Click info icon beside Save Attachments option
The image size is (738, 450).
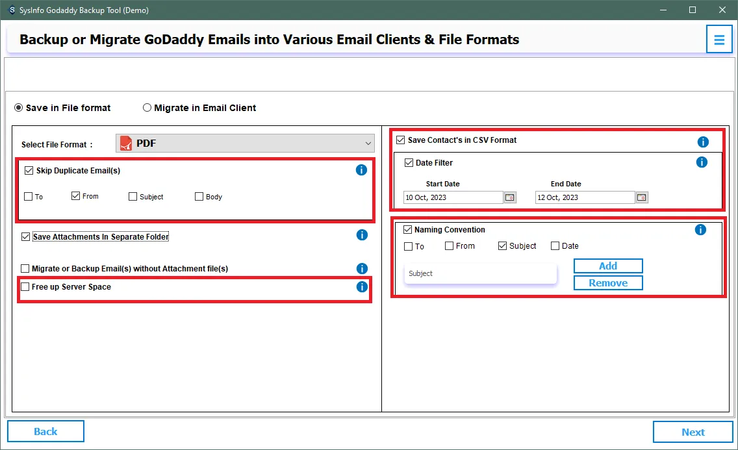[x=362, y=235]
